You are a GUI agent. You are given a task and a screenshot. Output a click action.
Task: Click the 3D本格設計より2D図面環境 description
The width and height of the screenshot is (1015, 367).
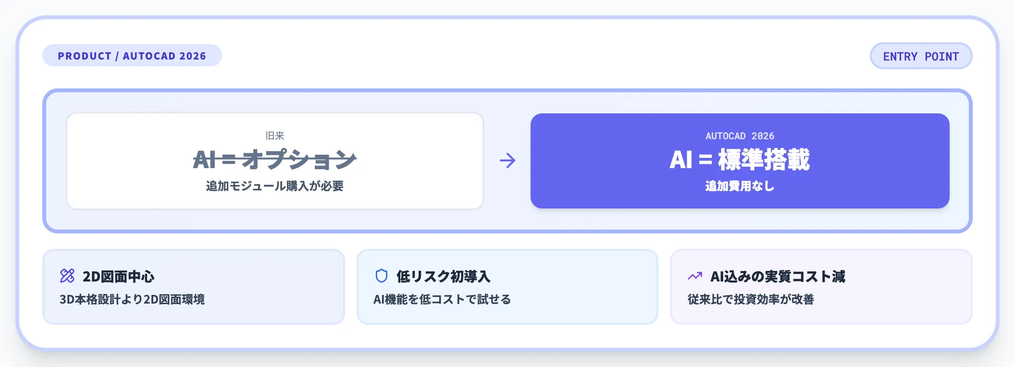pyautogui.click(x=132, y=299)
